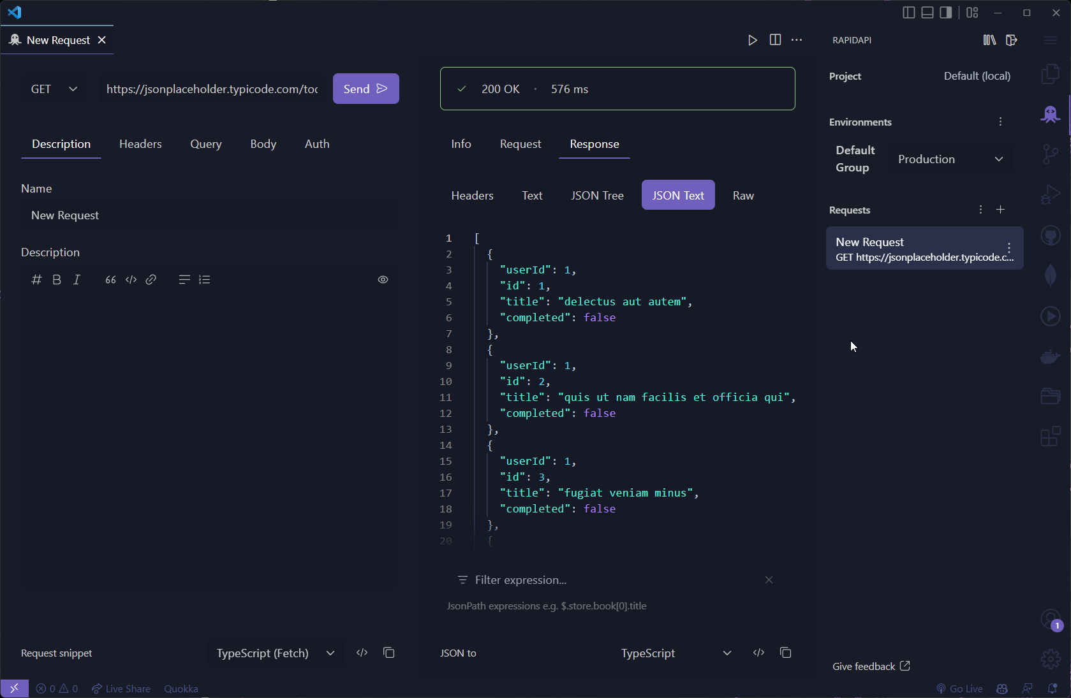This screenshot has width=1071, height=698.
Task: Show response as Text
Action: coord(532,196)
